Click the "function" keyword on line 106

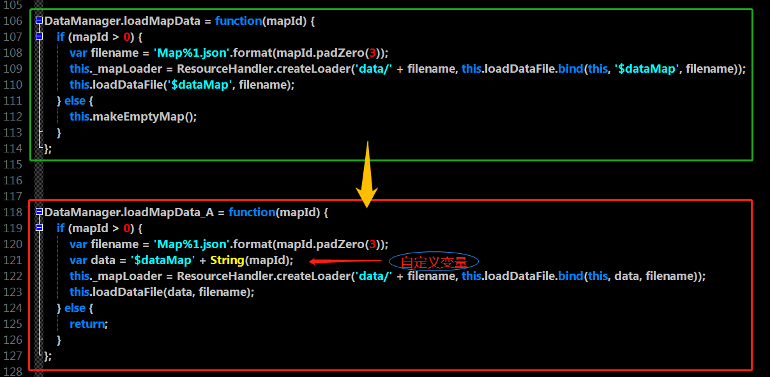tap(238, 21)
